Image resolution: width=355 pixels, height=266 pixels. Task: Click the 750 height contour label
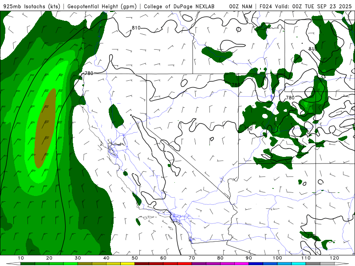tap(248, 129)
